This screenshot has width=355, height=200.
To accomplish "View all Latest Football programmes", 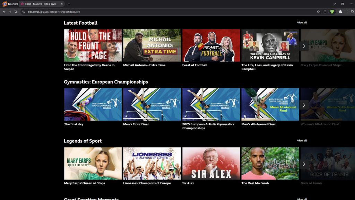I will click(302, 23).
